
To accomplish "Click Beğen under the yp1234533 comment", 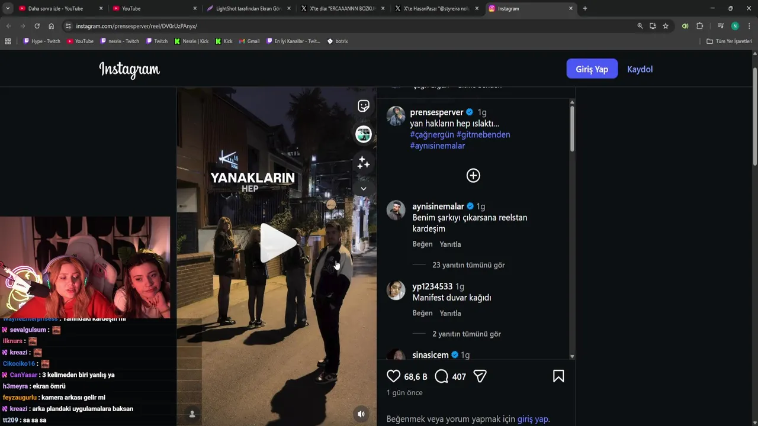I will tap(422, 313).
